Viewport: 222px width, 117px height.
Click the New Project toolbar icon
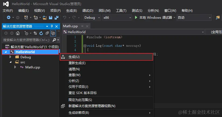[x=26, y=17]
